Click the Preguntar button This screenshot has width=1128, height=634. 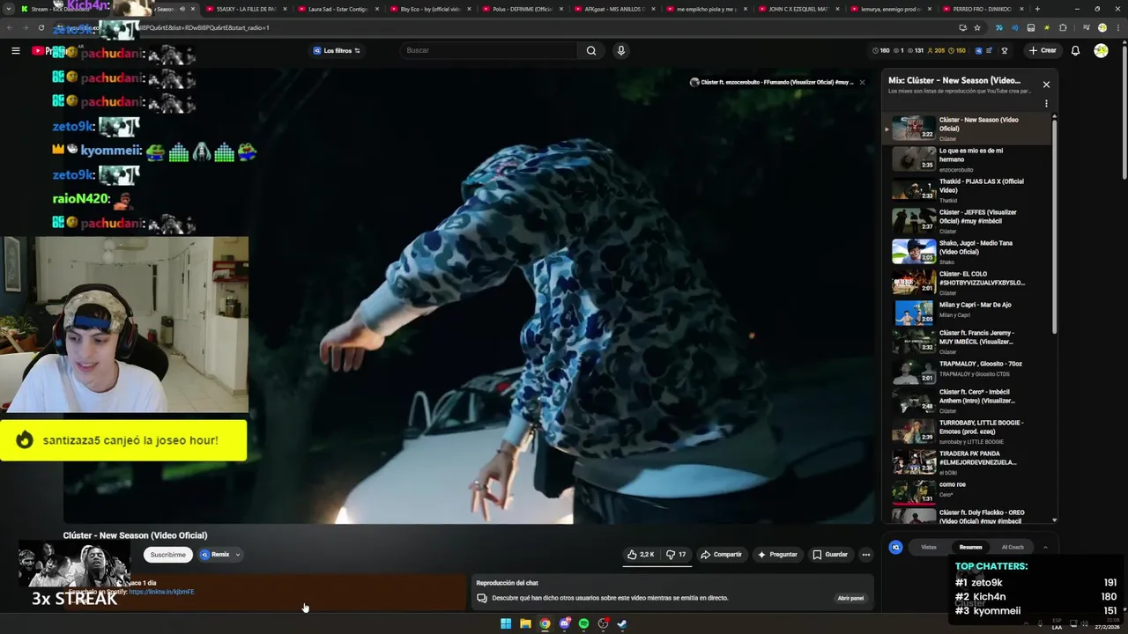[777, 555]
